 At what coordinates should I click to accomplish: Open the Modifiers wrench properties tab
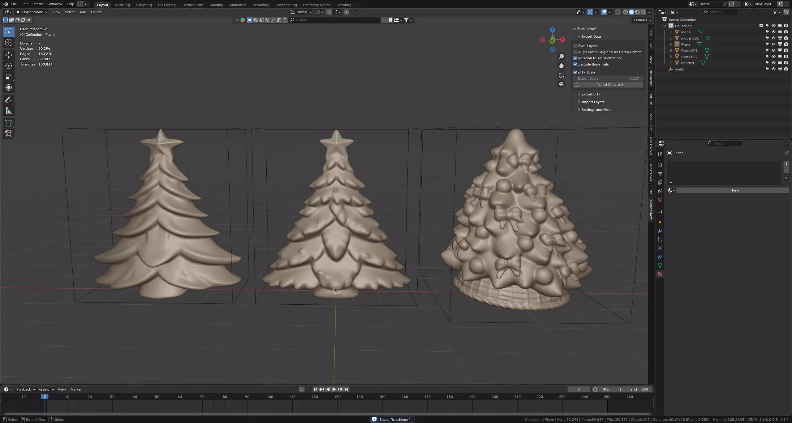pyautogui.click(x=660, y=231)
